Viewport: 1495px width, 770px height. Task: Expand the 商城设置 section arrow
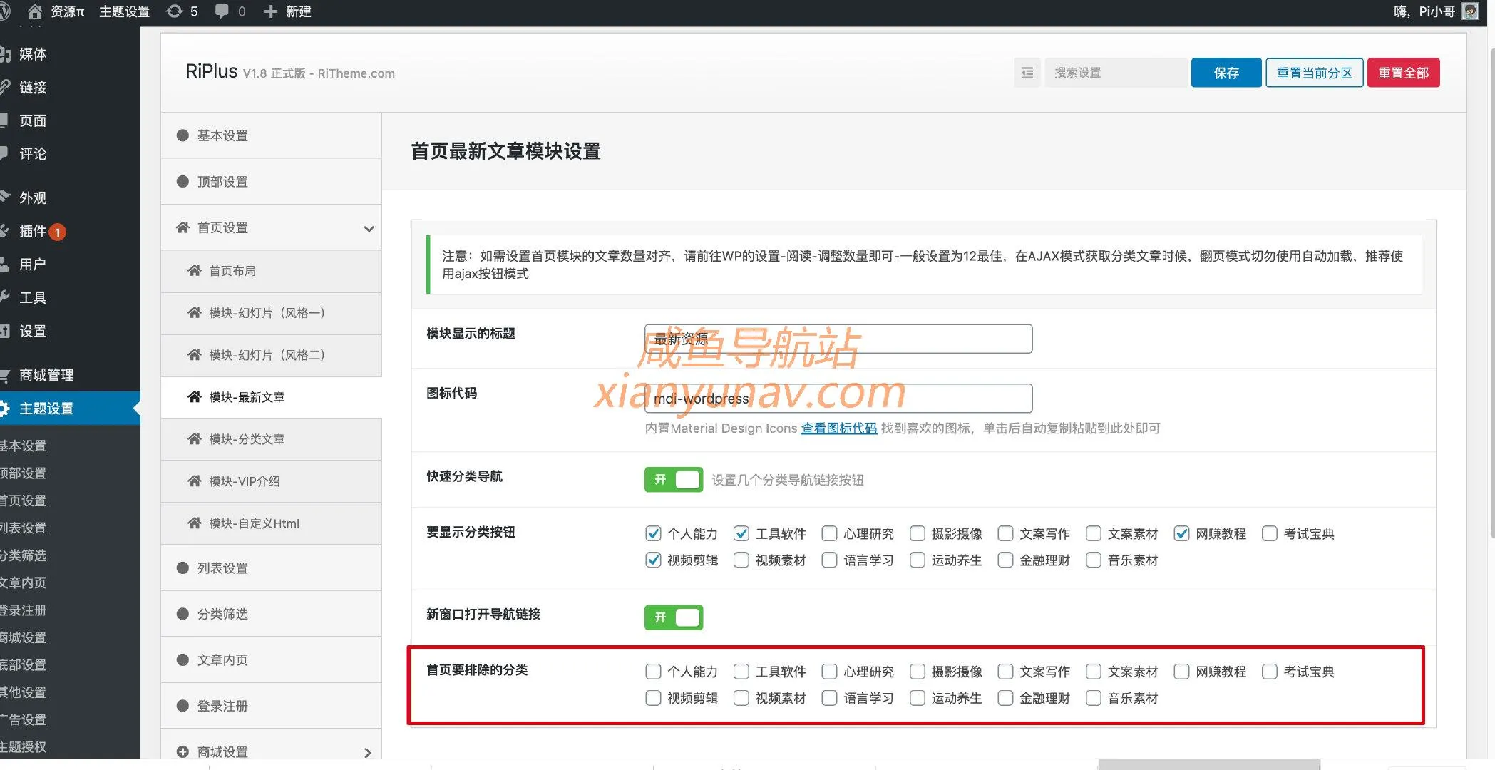[x=367, y=752]
